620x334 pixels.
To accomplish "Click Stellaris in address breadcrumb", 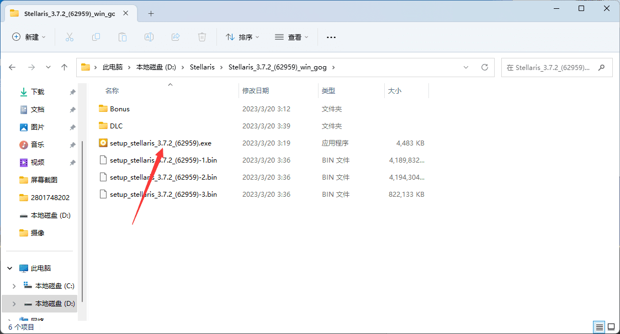I will (202, 67).
